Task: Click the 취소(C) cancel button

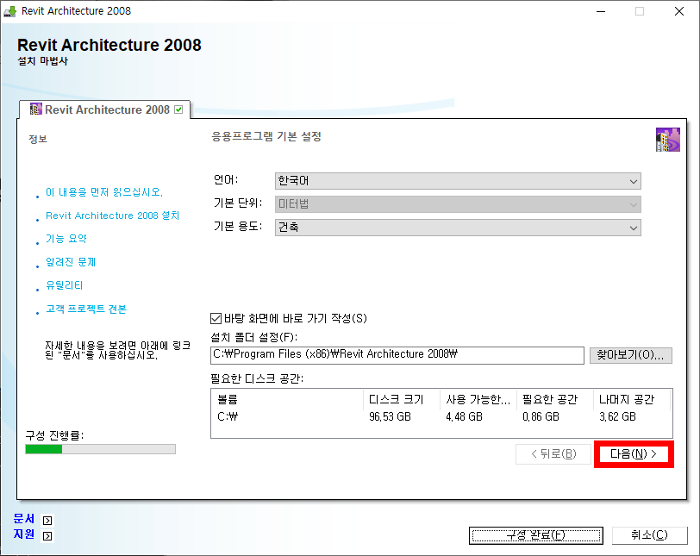Action: (649, 535)
